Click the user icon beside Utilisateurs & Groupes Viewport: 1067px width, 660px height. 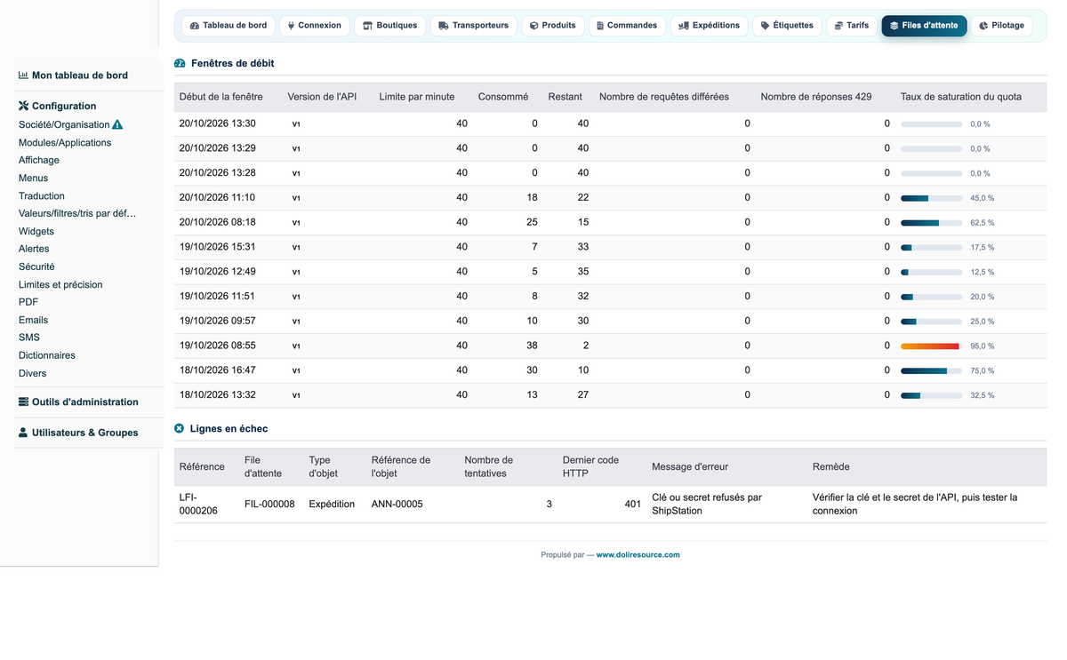pos(24,433)
